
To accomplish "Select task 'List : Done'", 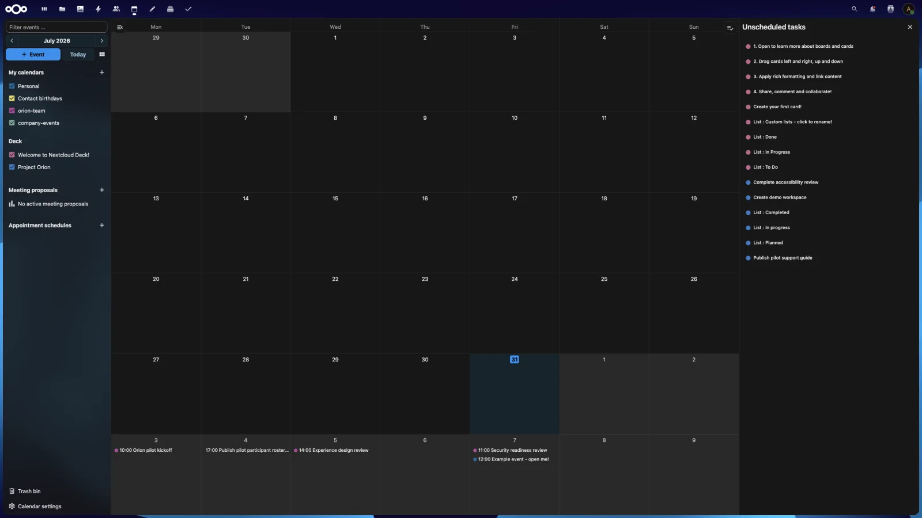I will [765, 137].
